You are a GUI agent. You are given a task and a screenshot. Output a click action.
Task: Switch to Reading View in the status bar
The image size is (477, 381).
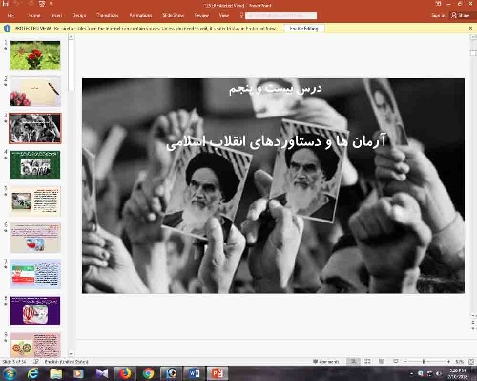tap(382, 361)
